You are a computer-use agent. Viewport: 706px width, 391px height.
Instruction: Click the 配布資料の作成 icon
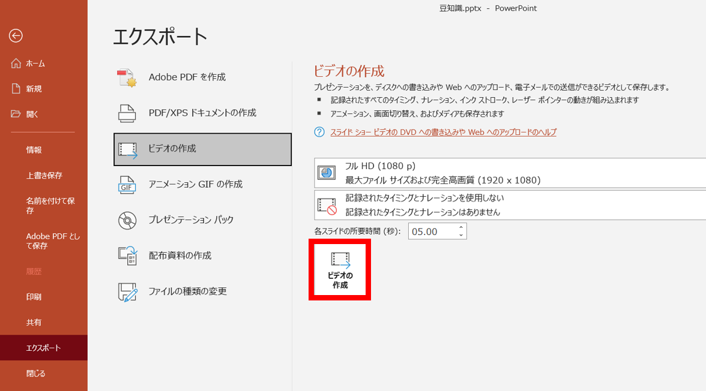tap(127, 255)
